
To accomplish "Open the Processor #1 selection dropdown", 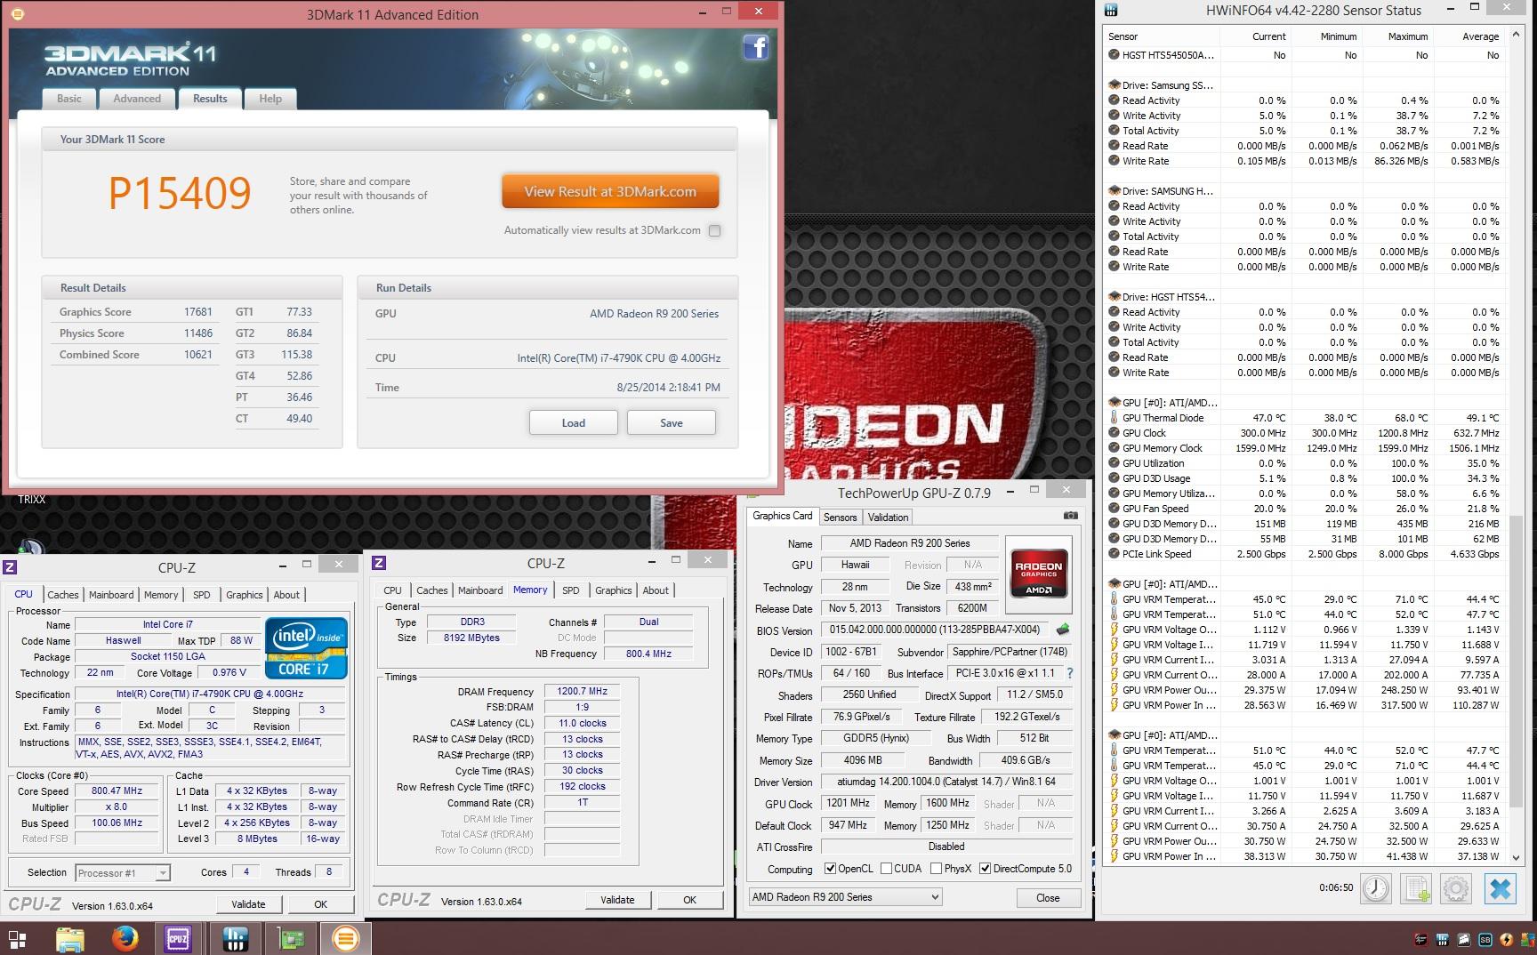I will click(x=123, y=873).
